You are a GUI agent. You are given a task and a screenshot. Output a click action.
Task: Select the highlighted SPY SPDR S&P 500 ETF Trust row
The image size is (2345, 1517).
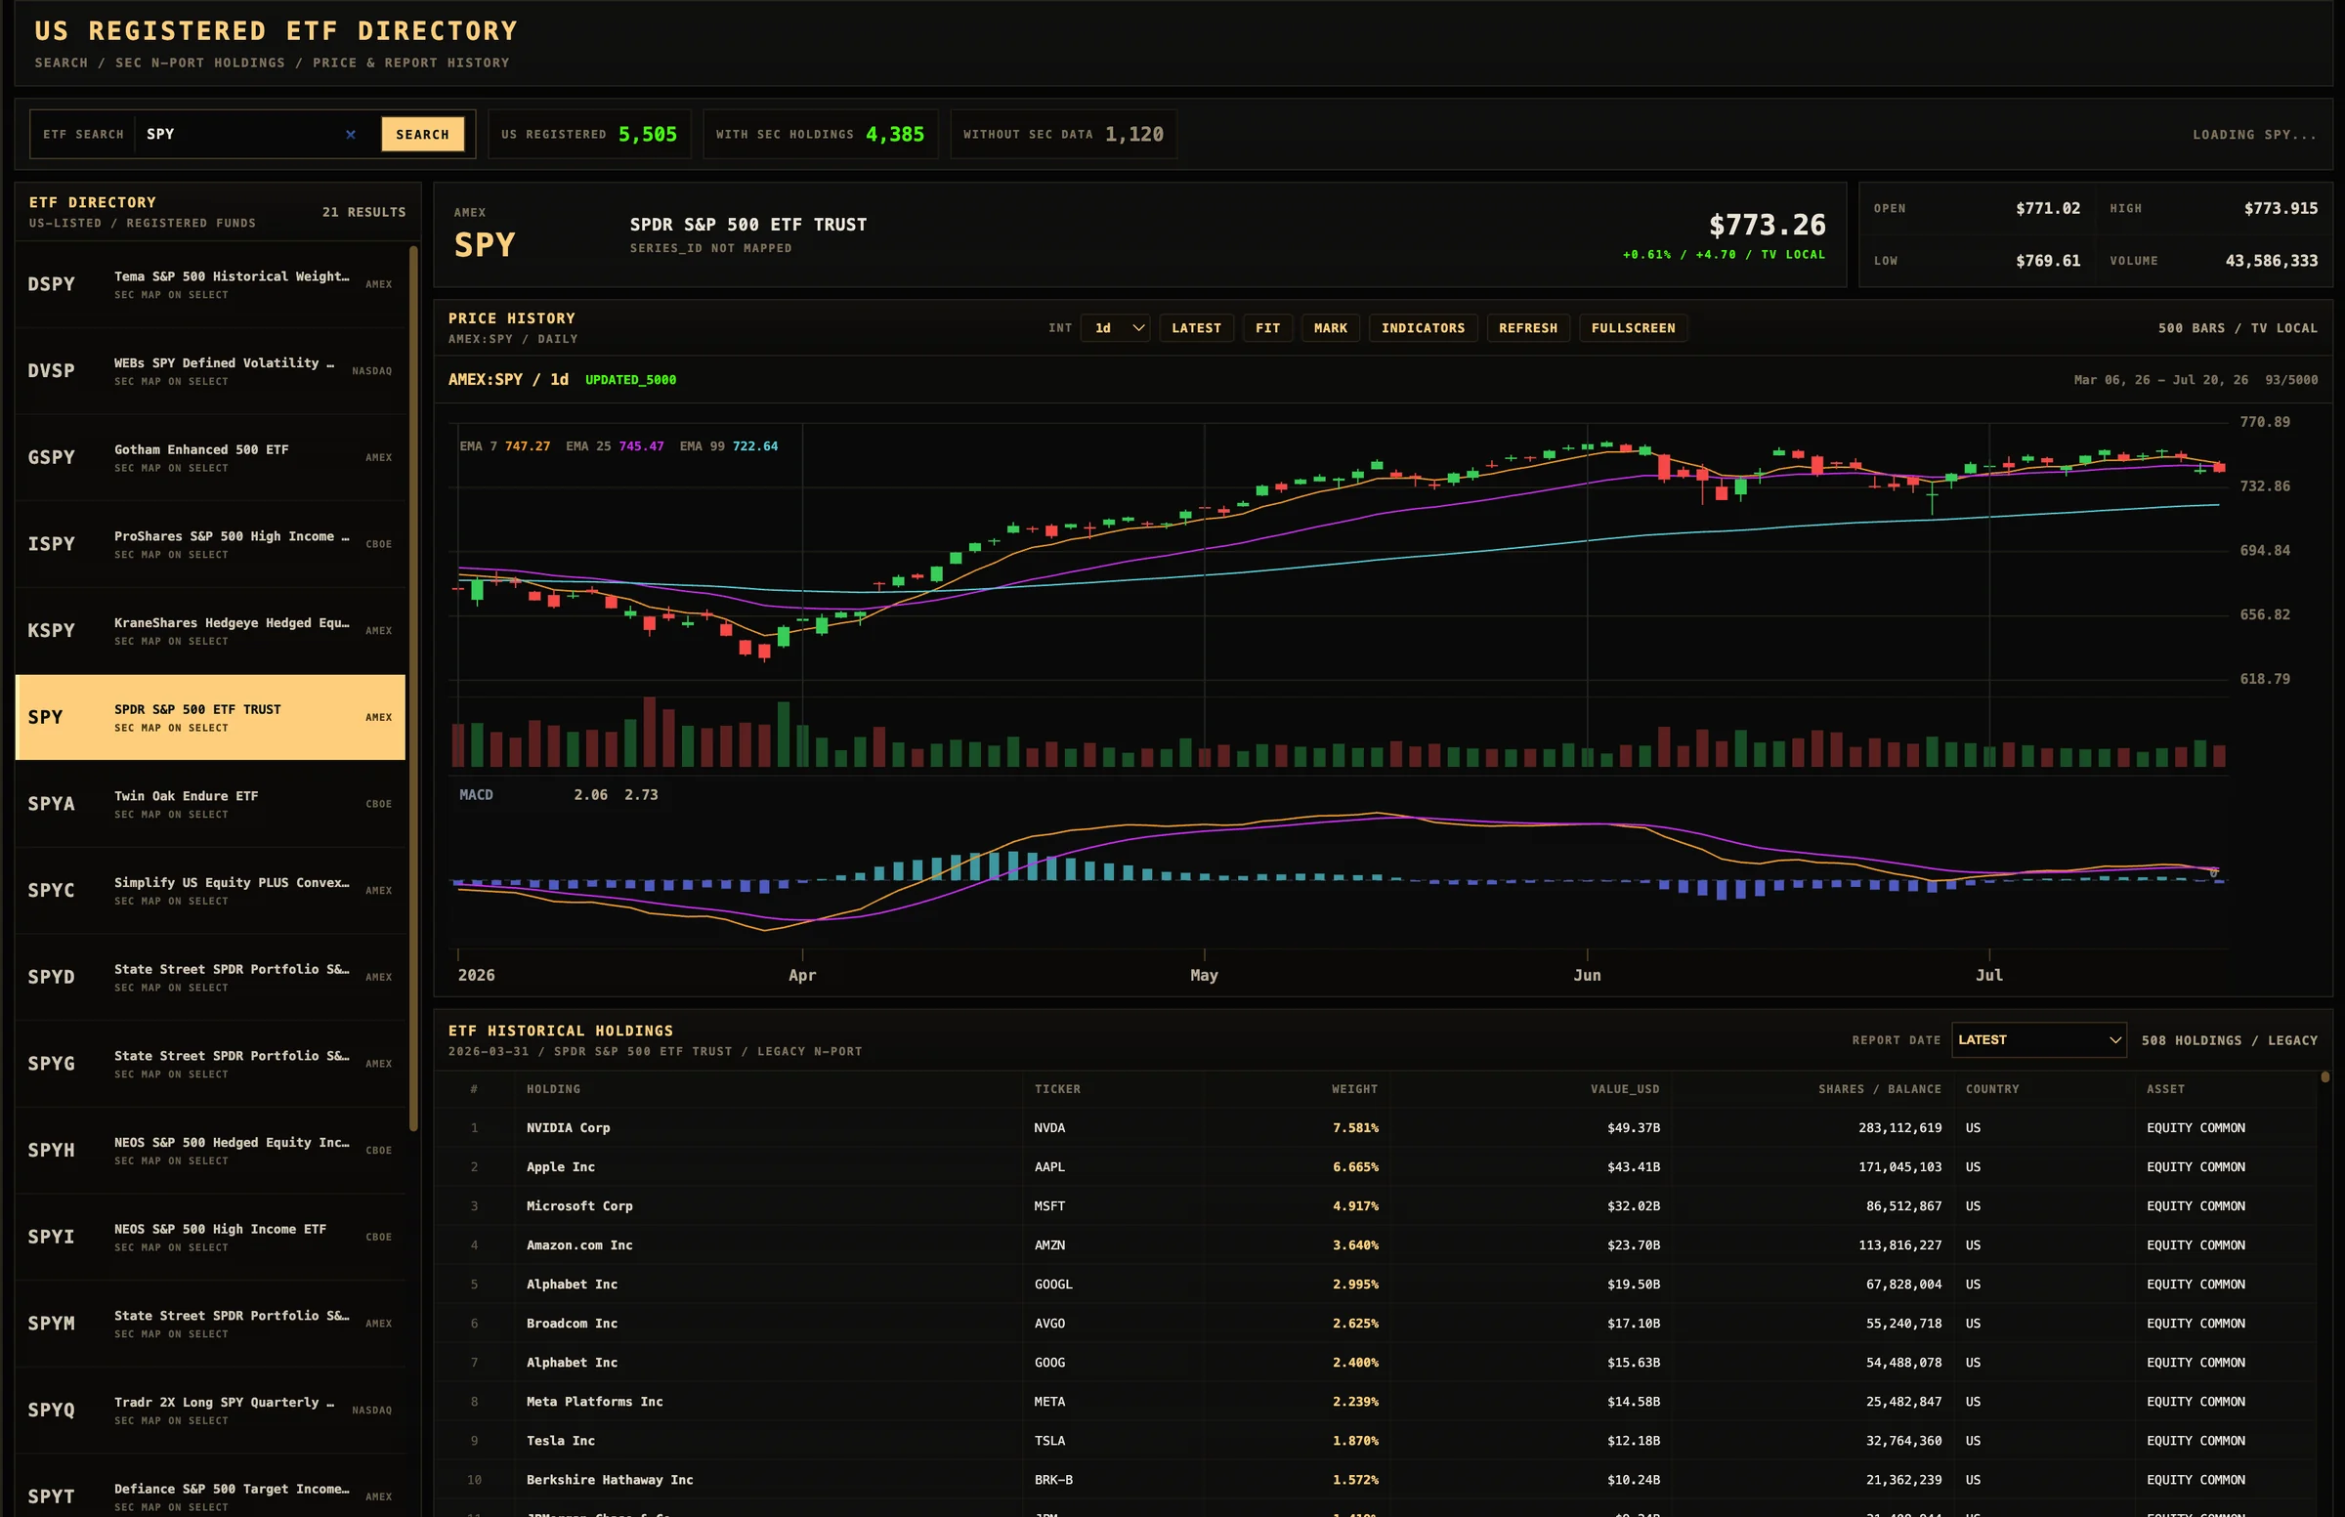[210, 717]
